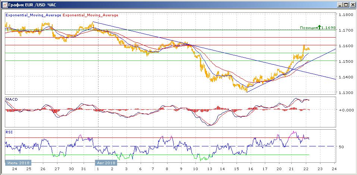Click the RSI 50 level label
The image size is (357, 175).
341,147
